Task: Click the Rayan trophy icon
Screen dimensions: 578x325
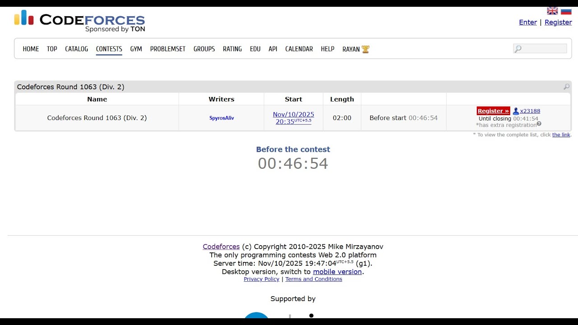Action: 365,49
